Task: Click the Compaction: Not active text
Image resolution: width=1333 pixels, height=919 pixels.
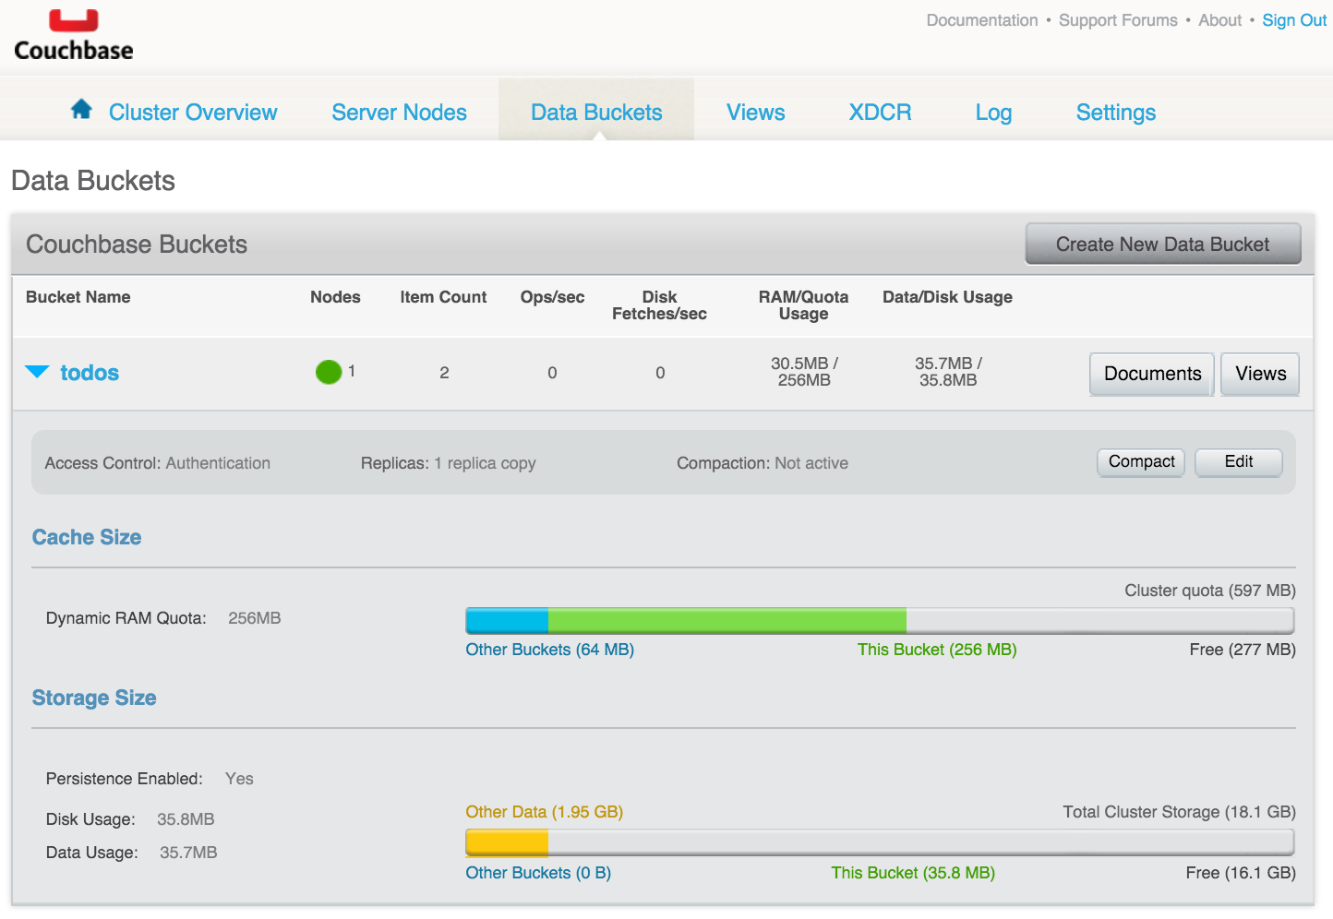Action: pyautogui.click(x=763, y=463)
